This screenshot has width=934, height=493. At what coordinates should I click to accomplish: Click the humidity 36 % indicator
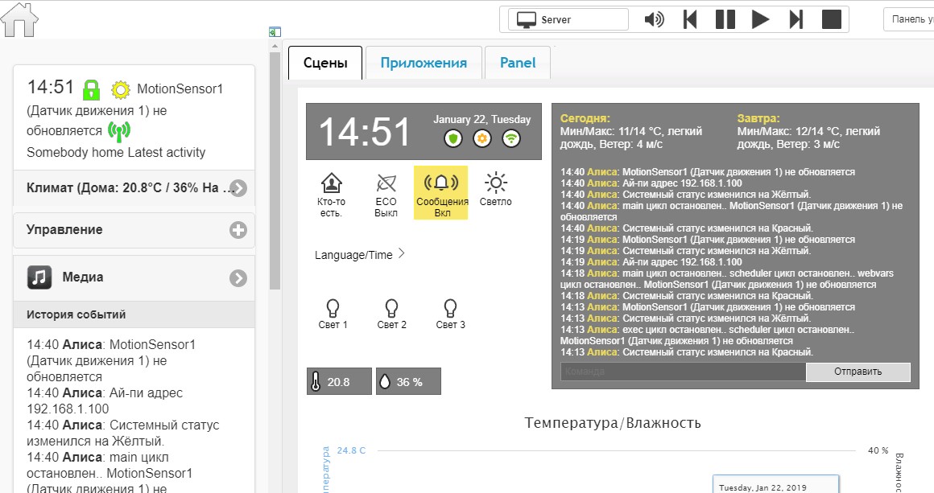coord(409,381)
